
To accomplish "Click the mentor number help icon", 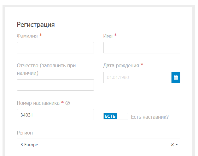I will (68, 103).
